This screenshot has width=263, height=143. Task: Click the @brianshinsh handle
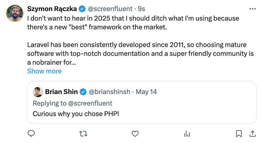tap(110, 92)
